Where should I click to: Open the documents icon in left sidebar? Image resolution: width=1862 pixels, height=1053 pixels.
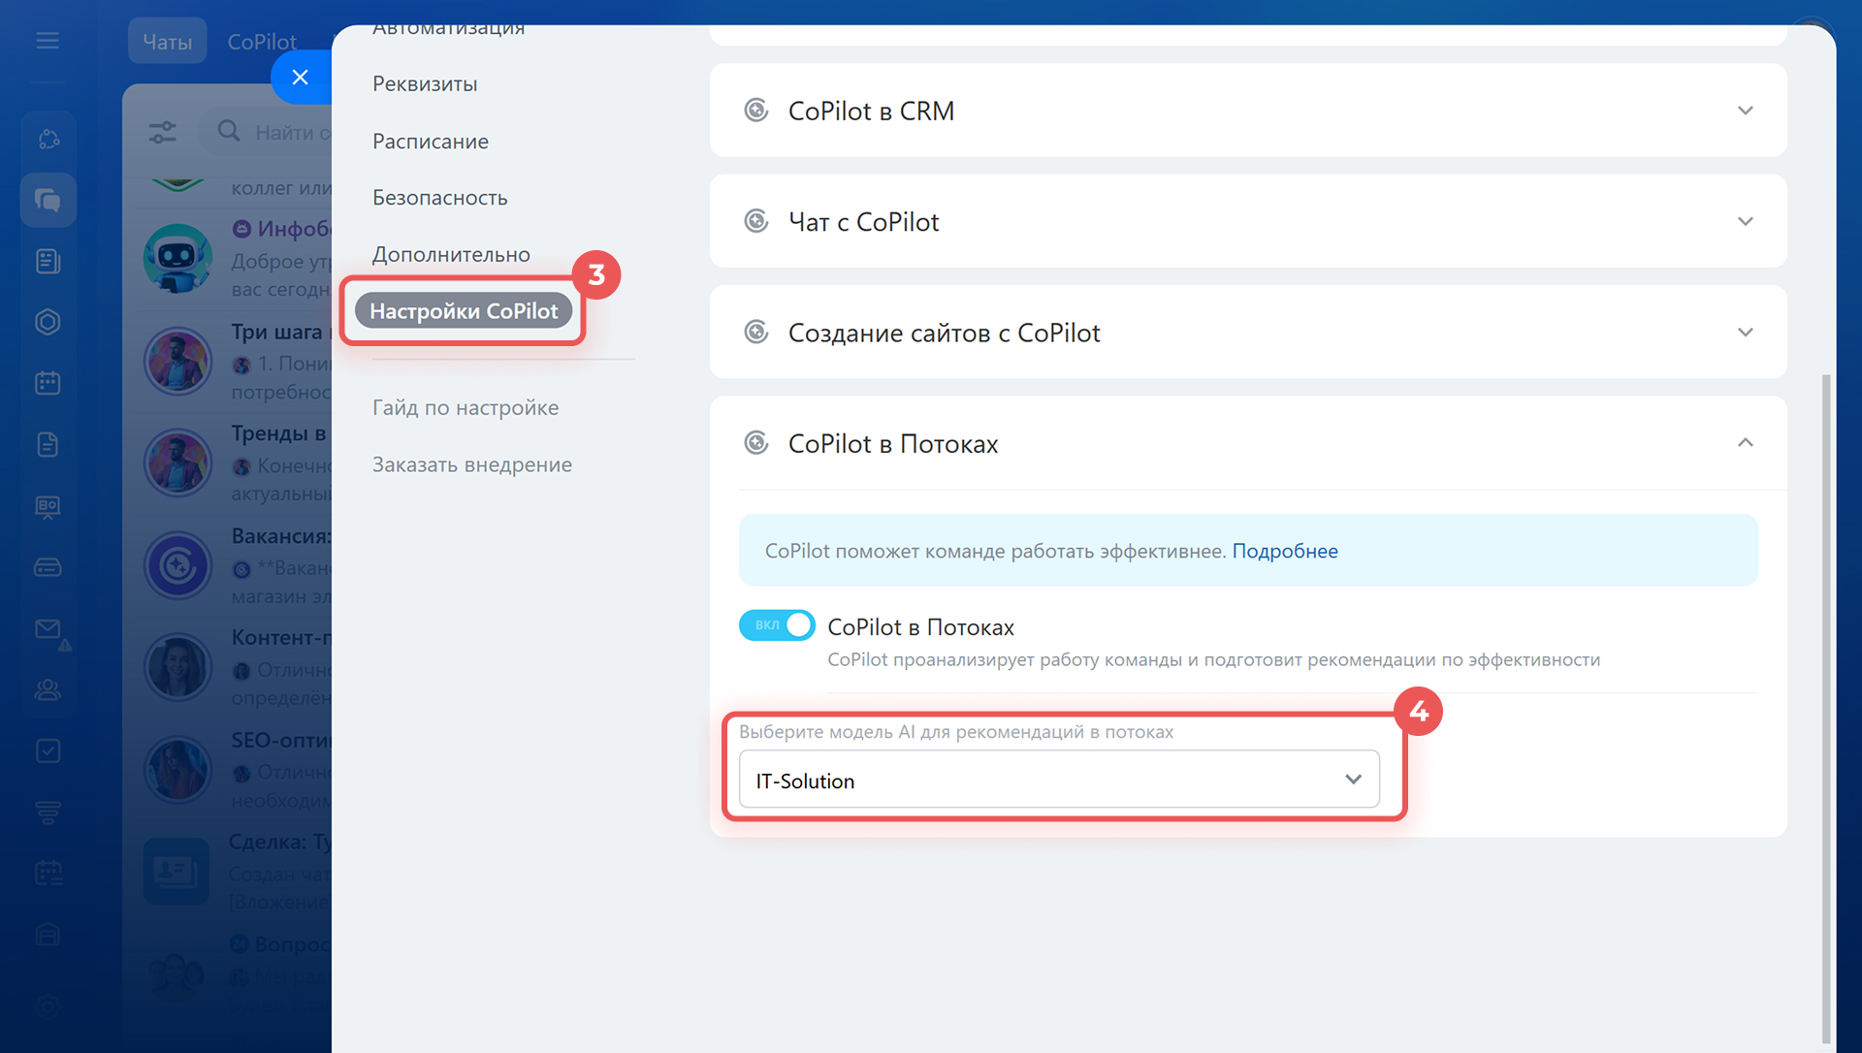(48, 444)
